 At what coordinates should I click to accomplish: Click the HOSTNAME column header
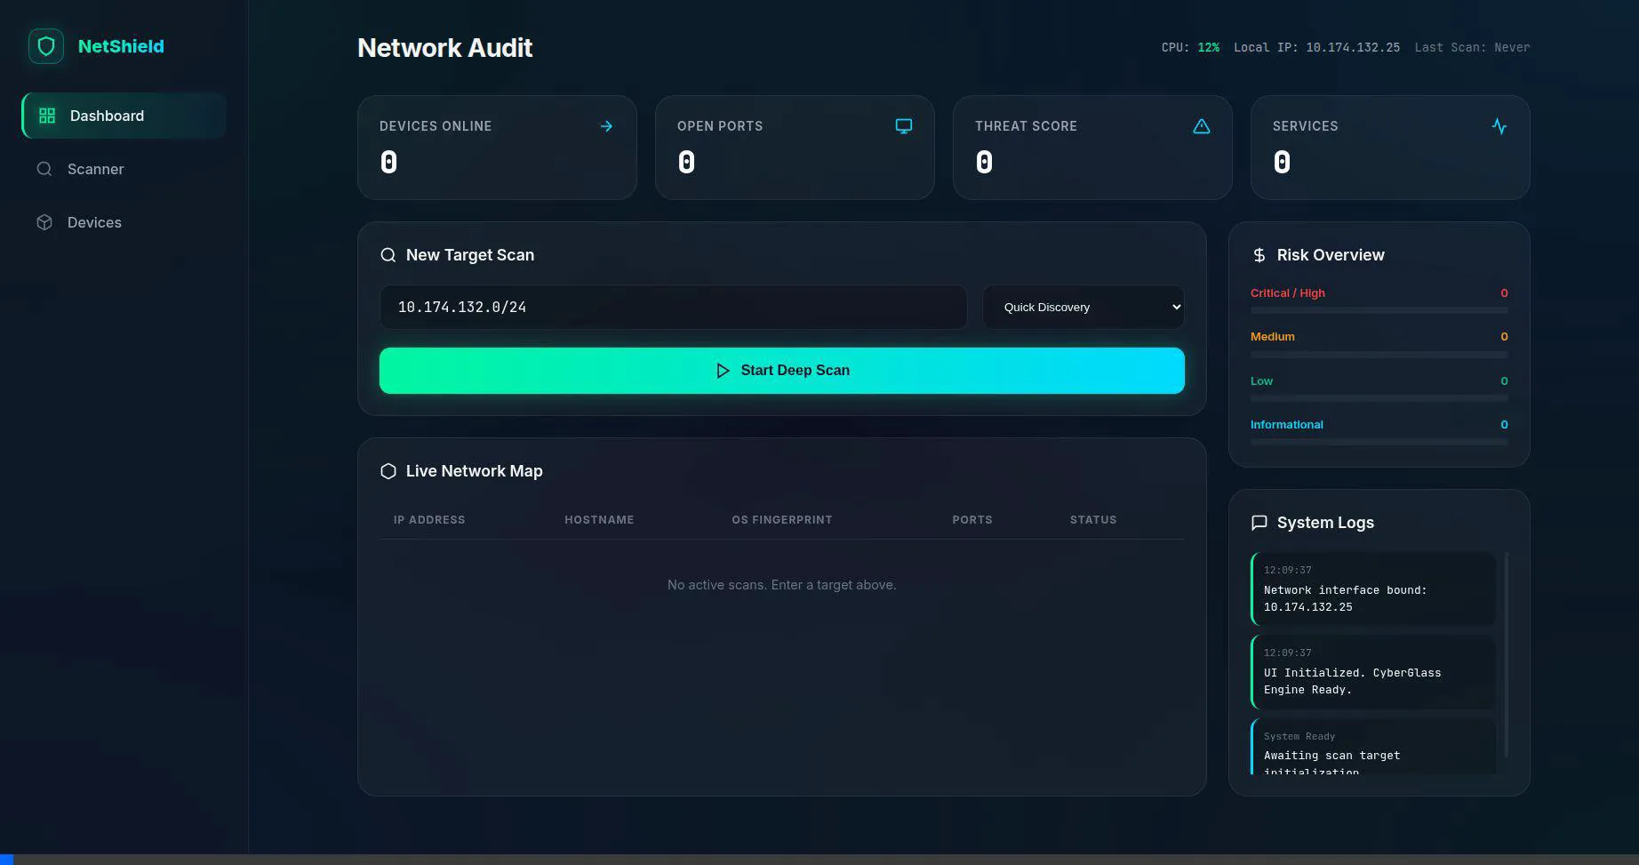[599, 520]
